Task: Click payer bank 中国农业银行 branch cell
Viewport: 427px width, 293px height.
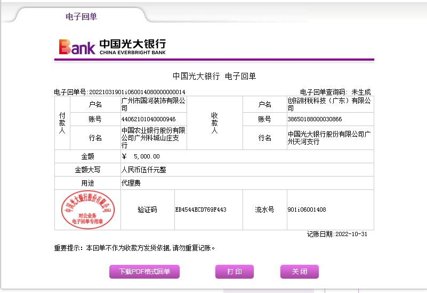Action: pos(154,138)
